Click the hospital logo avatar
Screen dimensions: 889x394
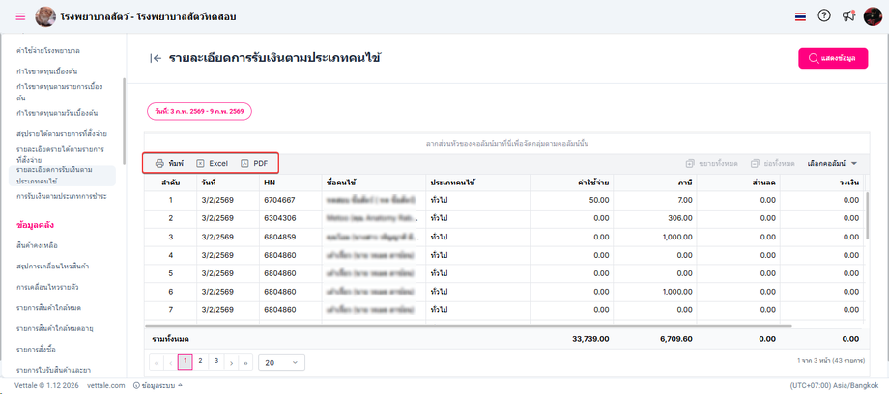(45, 17)
